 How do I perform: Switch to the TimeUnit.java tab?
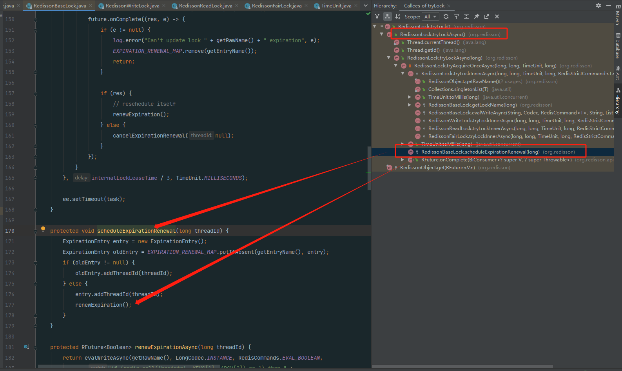click(336, 5)
